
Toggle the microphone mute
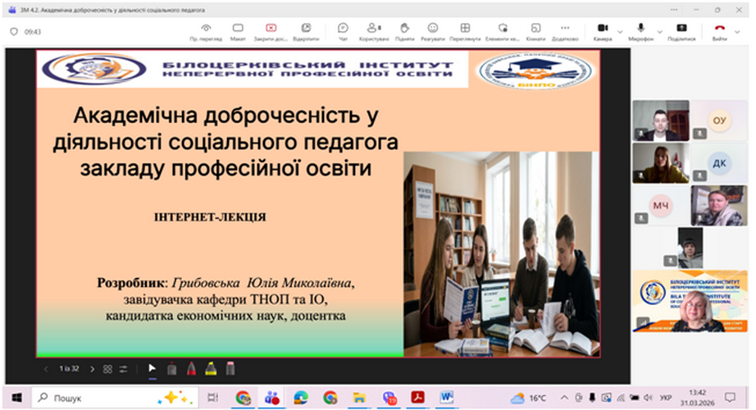[x=640, y=31]
